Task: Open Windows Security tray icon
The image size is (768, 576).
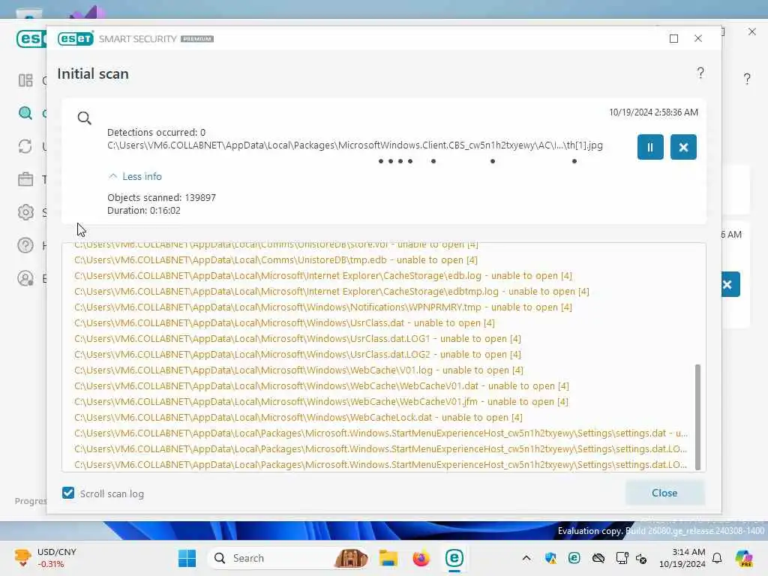Action: 550,558
